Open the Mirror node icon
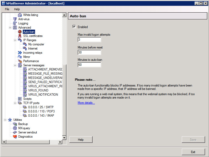 [20, 57]
